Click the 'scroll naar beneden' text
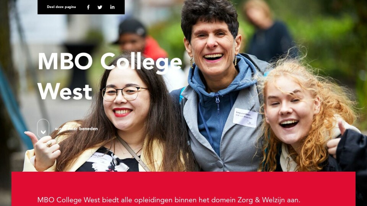 tap(76, 129)
